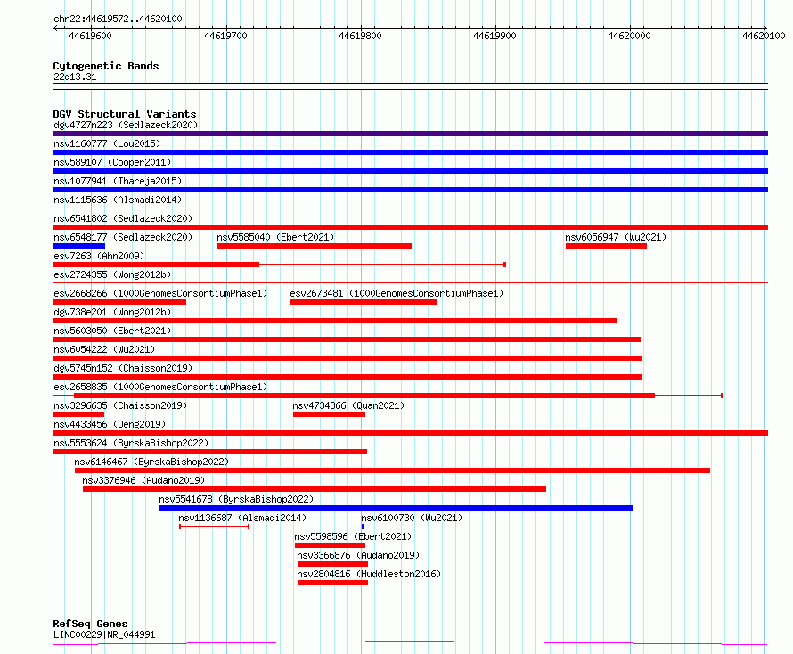Open variant nsv6100730 (Wu2021)
This screenshot has width=793, height=654.
[x=412, y=518]
